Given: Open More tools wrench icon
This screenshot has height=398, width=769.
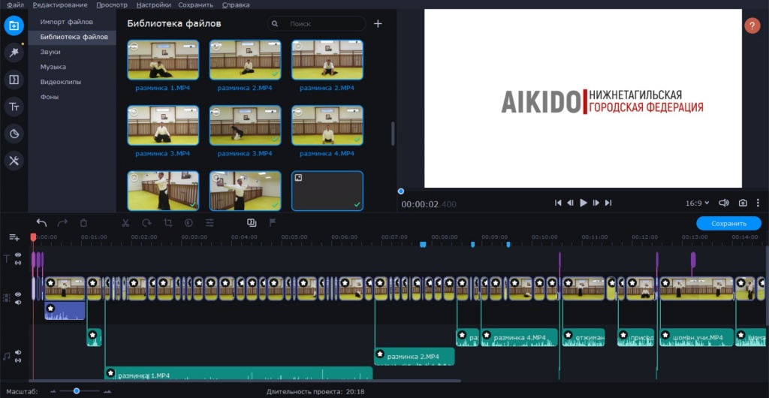Looking at the screenshot, I should (x=14, y=160).
